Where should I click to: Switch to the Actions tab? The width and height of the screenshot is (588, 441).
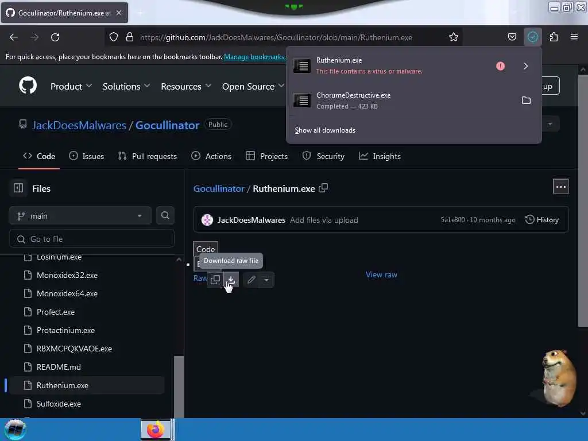pyautogui.click(x=211, y=156)
